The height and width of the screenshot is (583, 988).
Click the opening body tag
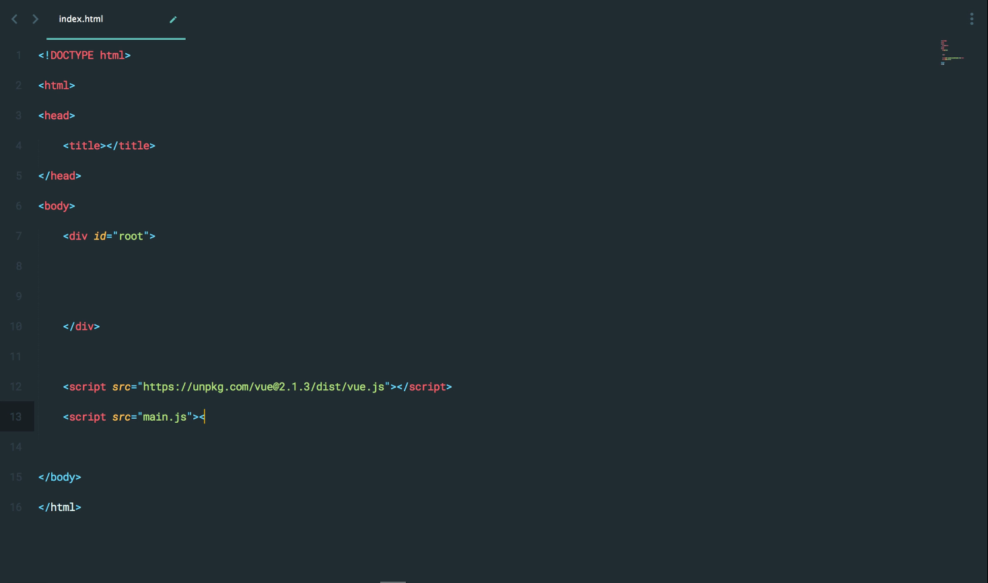pyautogui.click(x=57, y=206)
